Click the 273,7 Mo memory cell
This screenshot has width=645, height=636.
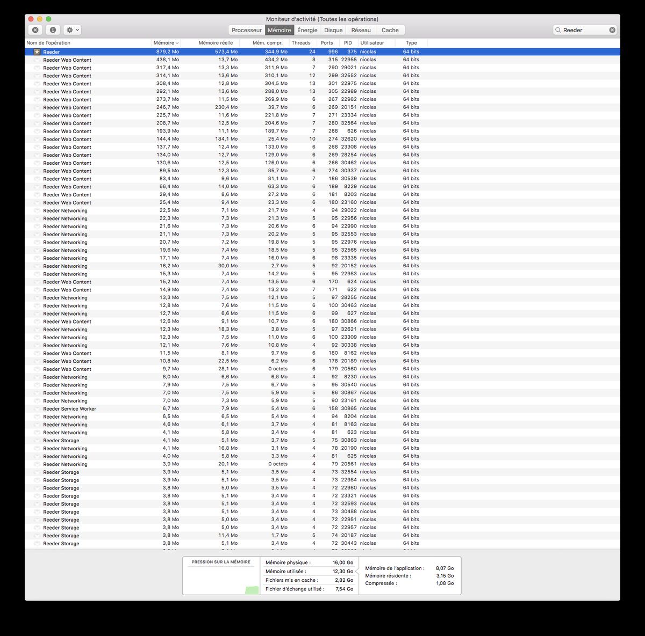click(168, 99)
